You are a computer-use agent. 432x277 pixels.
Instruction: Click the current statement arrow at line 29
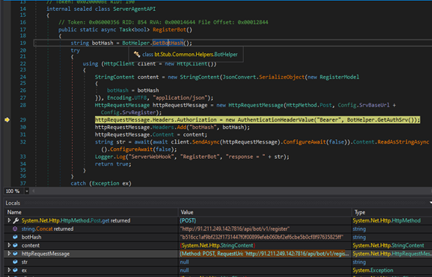7,120
